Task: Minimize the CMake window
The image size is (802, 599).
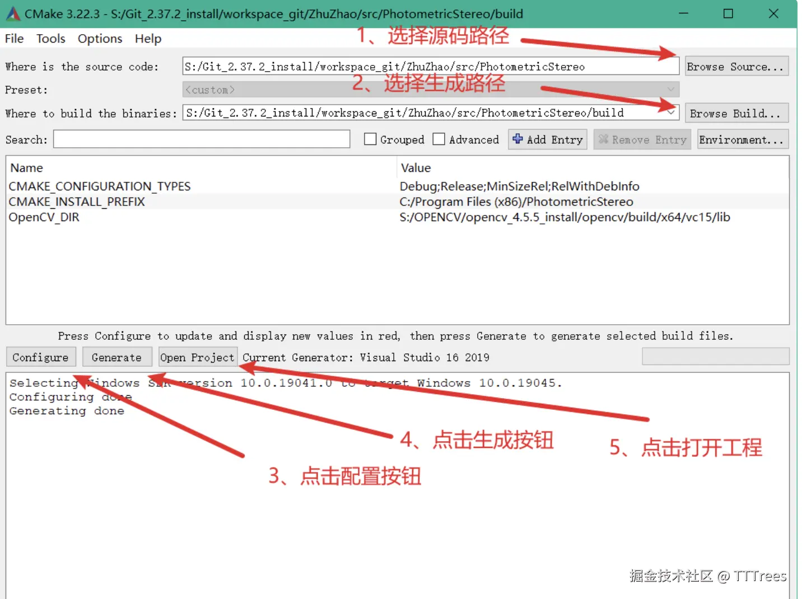Action: pyautogui.click(x=683, y=13)
